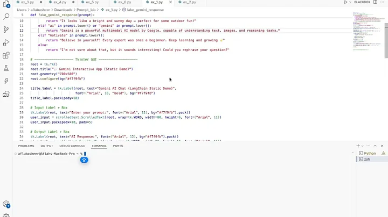388x217 pixels.
Task: Click the blue circular button below the prompt
Action: [x=84, y=160]
